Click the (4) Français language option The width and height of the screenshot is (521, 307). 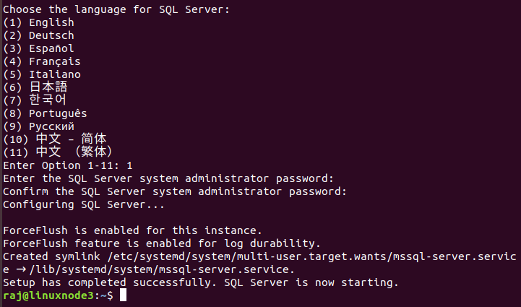[x=41, y=61]
